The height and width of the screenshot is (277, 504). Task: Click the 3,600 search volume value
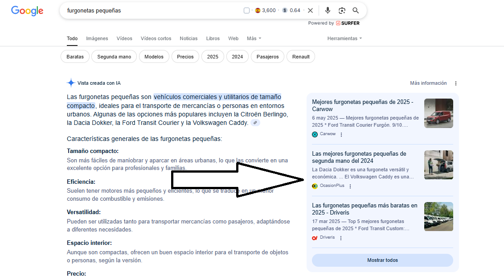pos(269,10)
